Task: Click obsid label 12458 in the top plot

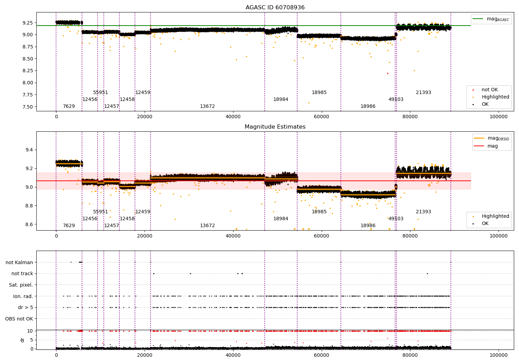Action: pyautogui.click(x=127, y=100)
